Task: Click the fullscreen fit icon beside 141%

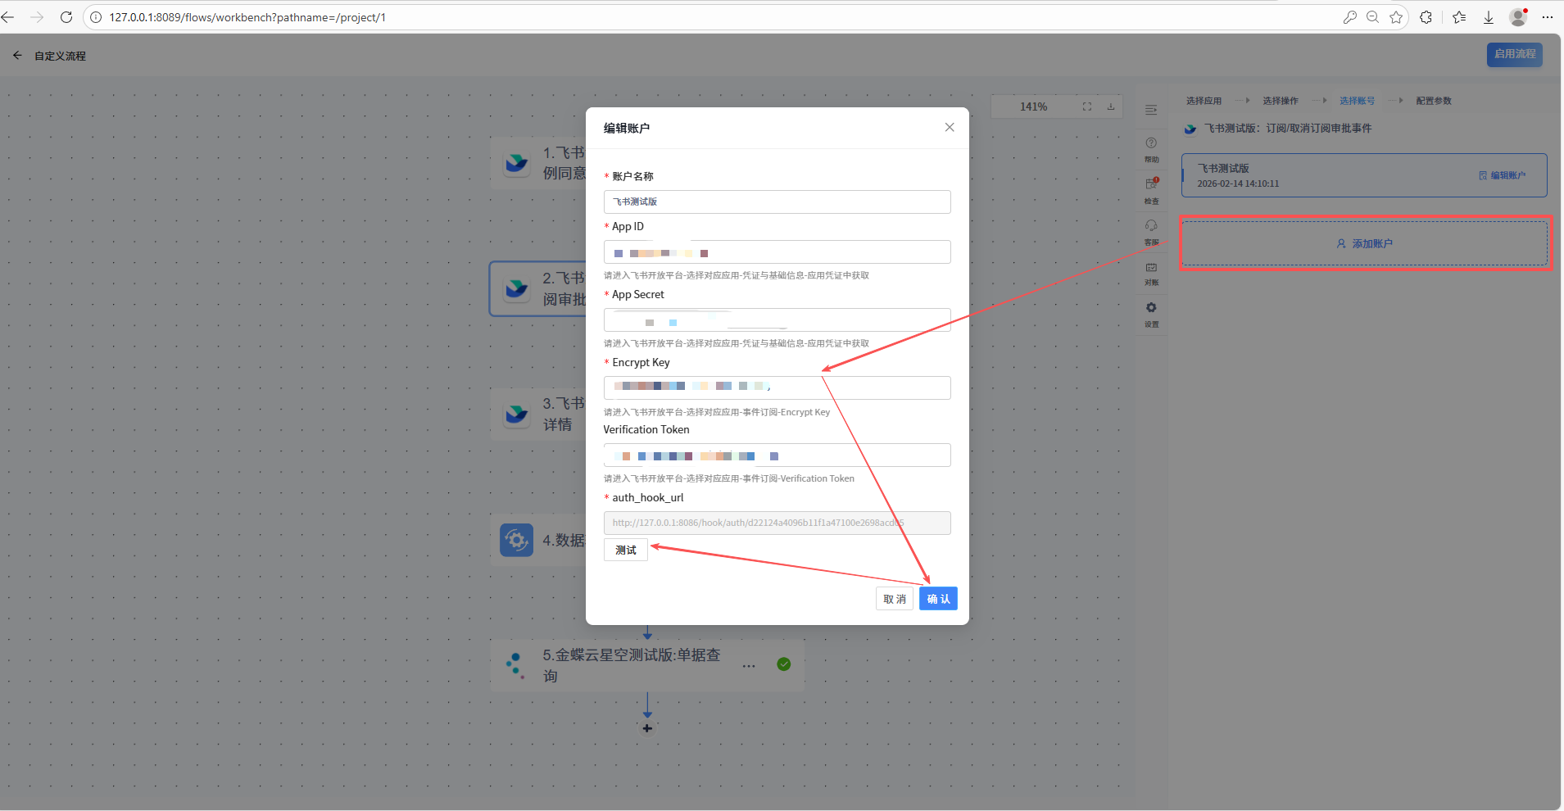Action: [1087, 106]
